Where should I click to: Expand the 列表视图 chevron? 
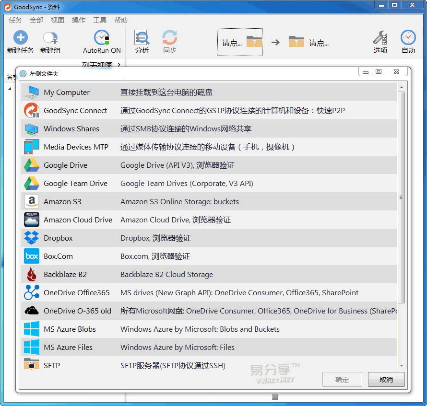point(119,65)
